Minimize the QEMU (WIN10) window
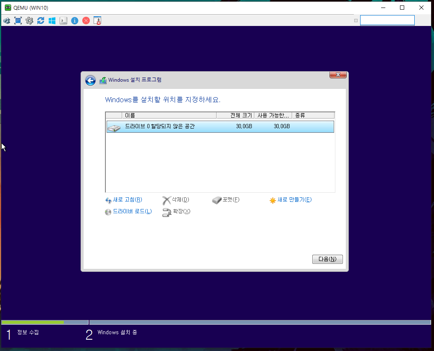This screenshot has height=351, width=434. pos(383,8)
